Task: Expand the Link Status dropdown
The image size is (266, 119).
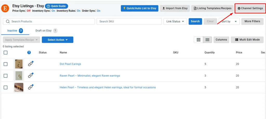Action: pos(175,22)
